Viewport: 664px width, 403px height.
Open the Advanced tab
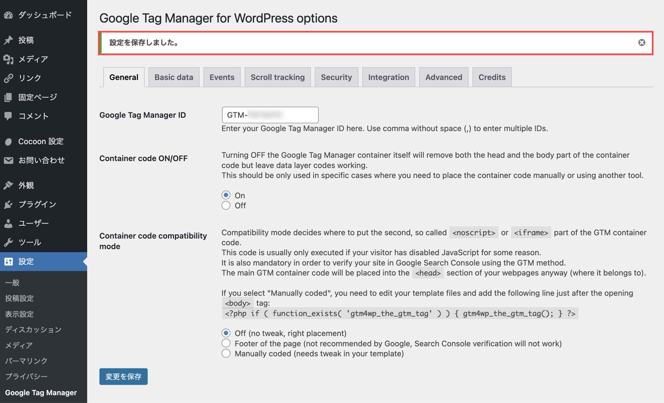coord(444,77)
